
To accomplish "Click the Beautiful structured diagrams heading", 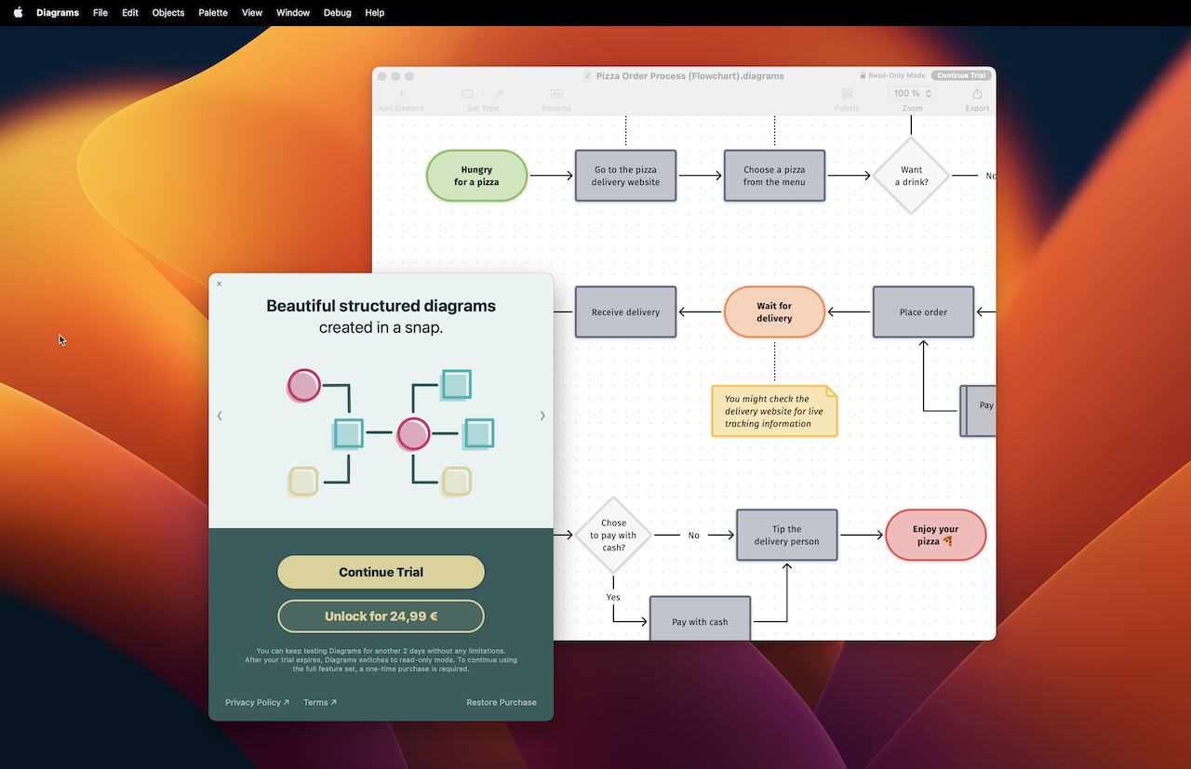I will (381, 306).
